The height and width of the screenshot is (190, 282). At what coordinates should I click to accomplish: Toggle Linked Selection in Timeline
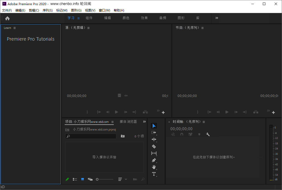coord(190,134)
